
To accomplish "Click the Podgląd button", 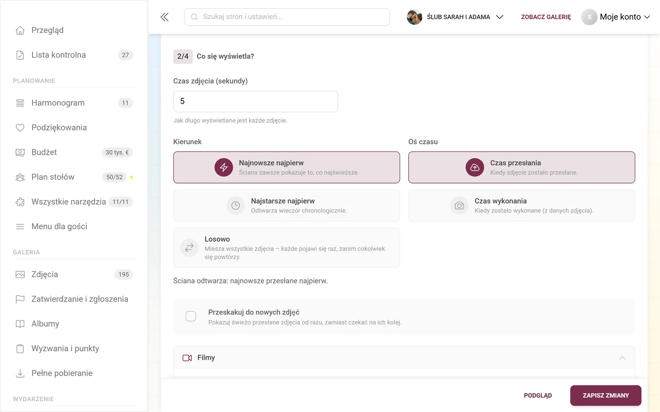I will [538, 396].
